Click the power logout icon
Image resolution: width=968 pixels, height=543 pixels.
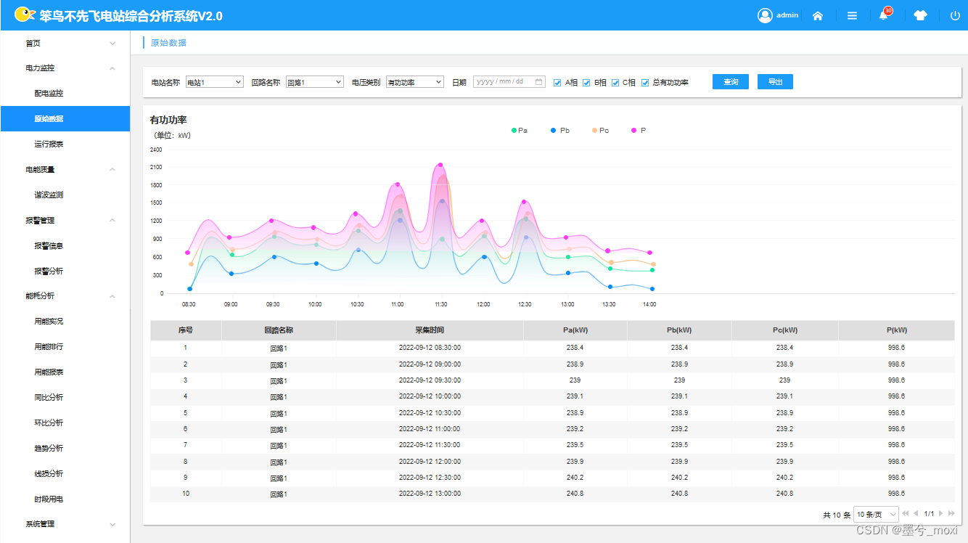[x=955, y=15]
